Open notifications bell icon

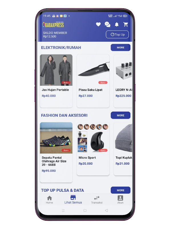(x=117, y=24)
